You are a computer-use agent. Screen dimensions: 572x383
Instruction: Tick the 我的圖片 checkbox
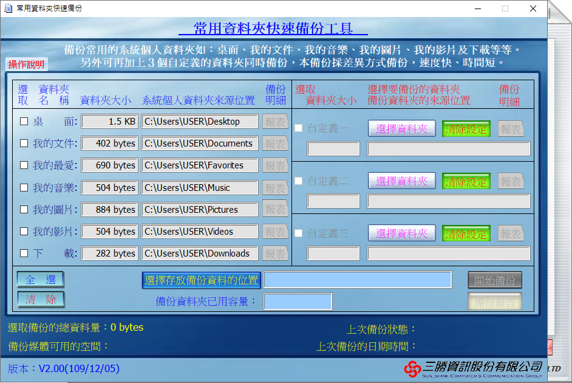click(24, 210)
